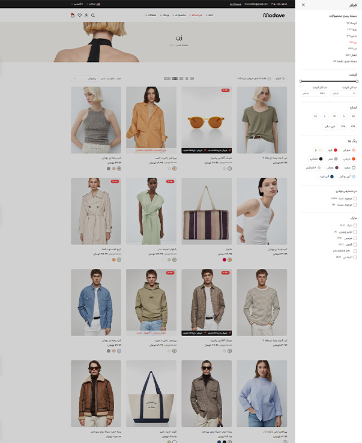Click the email address in top bar
This screenshot has height=443, width=362.
[256, 4]
